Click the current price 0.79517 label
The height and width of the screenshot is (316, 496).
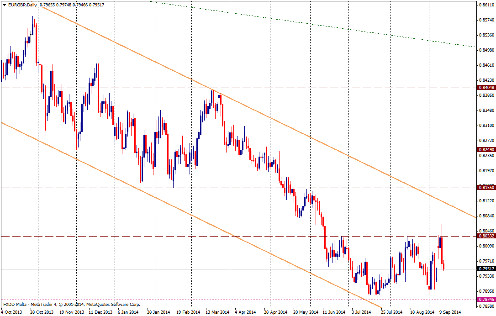pos(485,269)
